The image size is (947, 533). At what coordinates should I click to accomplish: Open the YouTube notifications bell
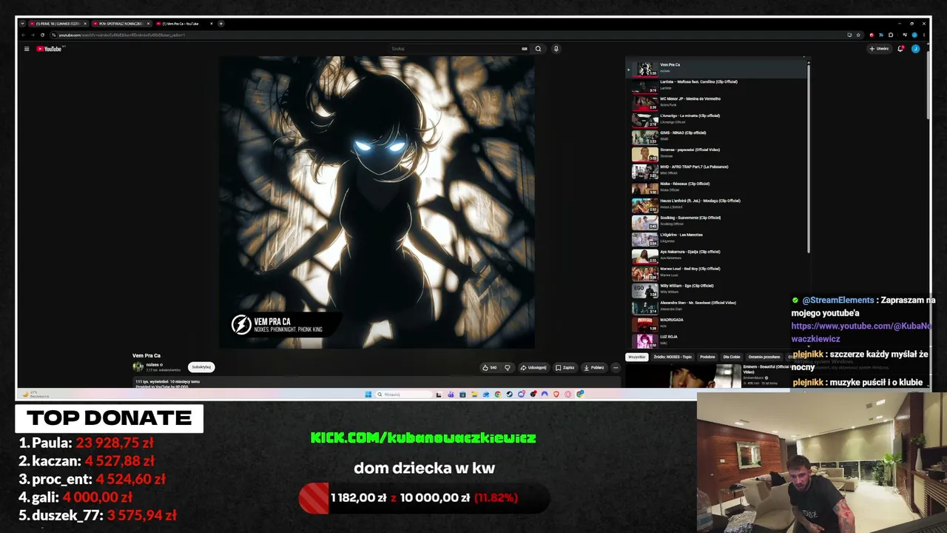pyautogui.click(x=900, y=49)
